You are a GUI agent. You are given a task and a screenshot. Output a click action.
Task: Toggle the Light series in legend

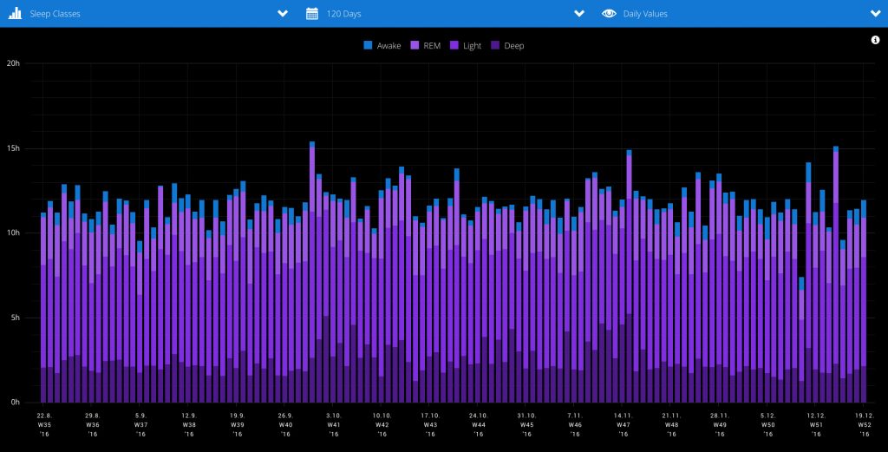pos(466,46)
